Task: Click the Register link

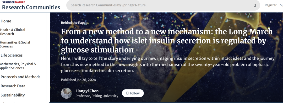Action: pos(270,5)
